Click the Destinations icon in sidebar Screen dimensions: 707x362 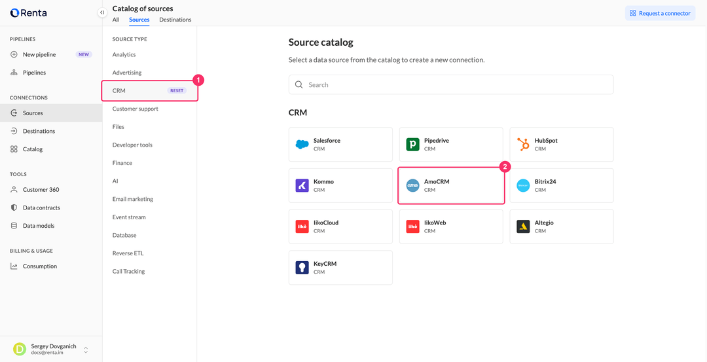click(x=14, y=131)
